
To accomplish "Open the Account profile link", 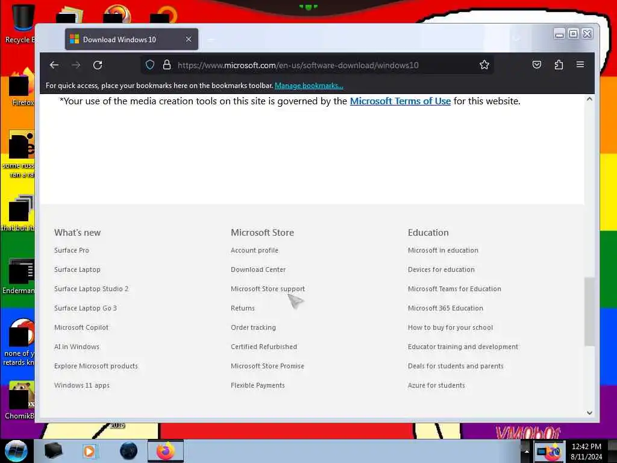I will pyautogui.click(x=255, y=250).
